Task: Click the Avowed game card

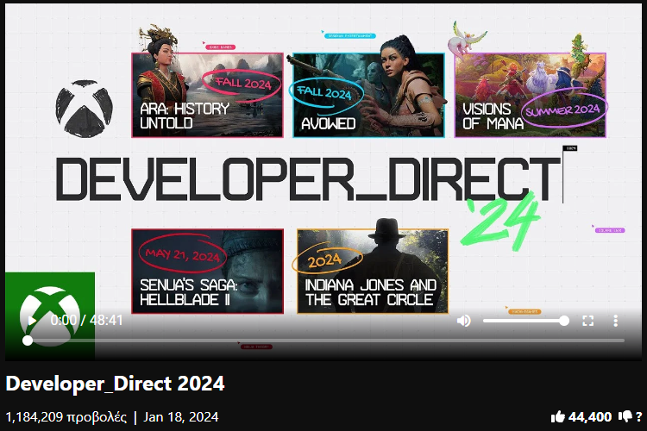Action: coord(368,96)
